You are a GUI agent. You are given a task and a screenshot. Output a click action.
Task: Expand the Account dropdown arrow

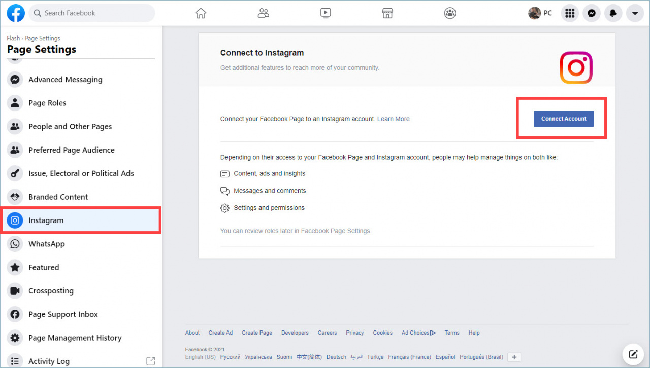point(635,13)
